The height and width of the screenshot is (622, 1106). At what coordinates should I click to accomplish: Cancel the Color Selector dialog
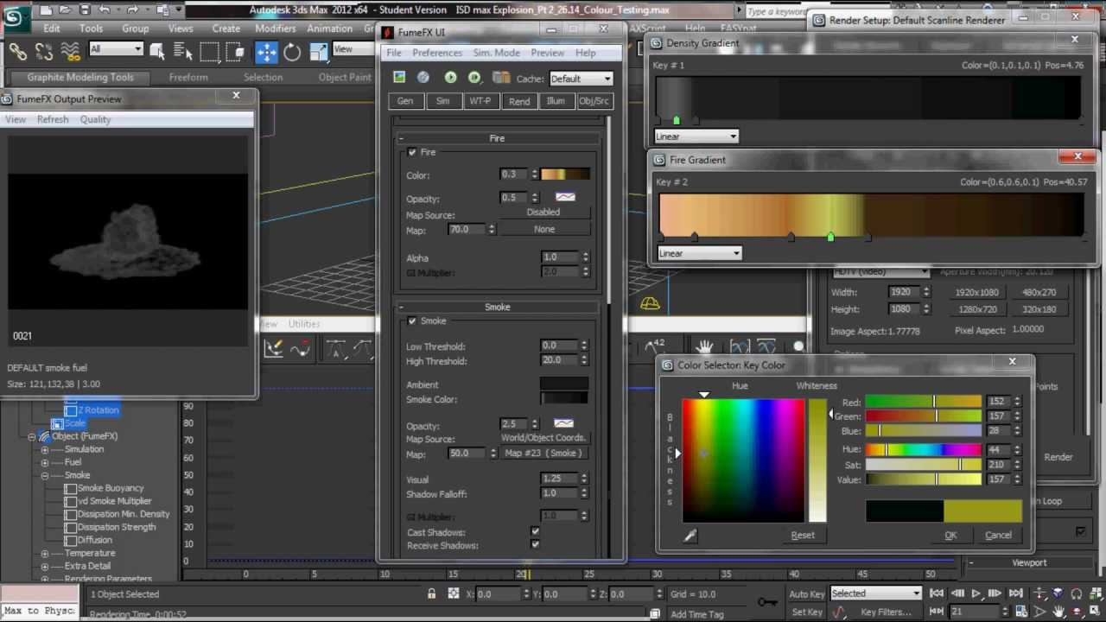(x=998, y=535)
